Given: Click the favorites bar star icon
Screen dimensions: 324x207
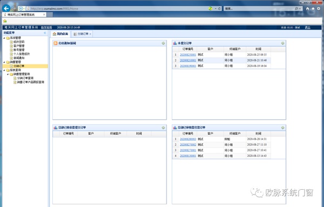Looking at the screenshot, I should [5, 21].
